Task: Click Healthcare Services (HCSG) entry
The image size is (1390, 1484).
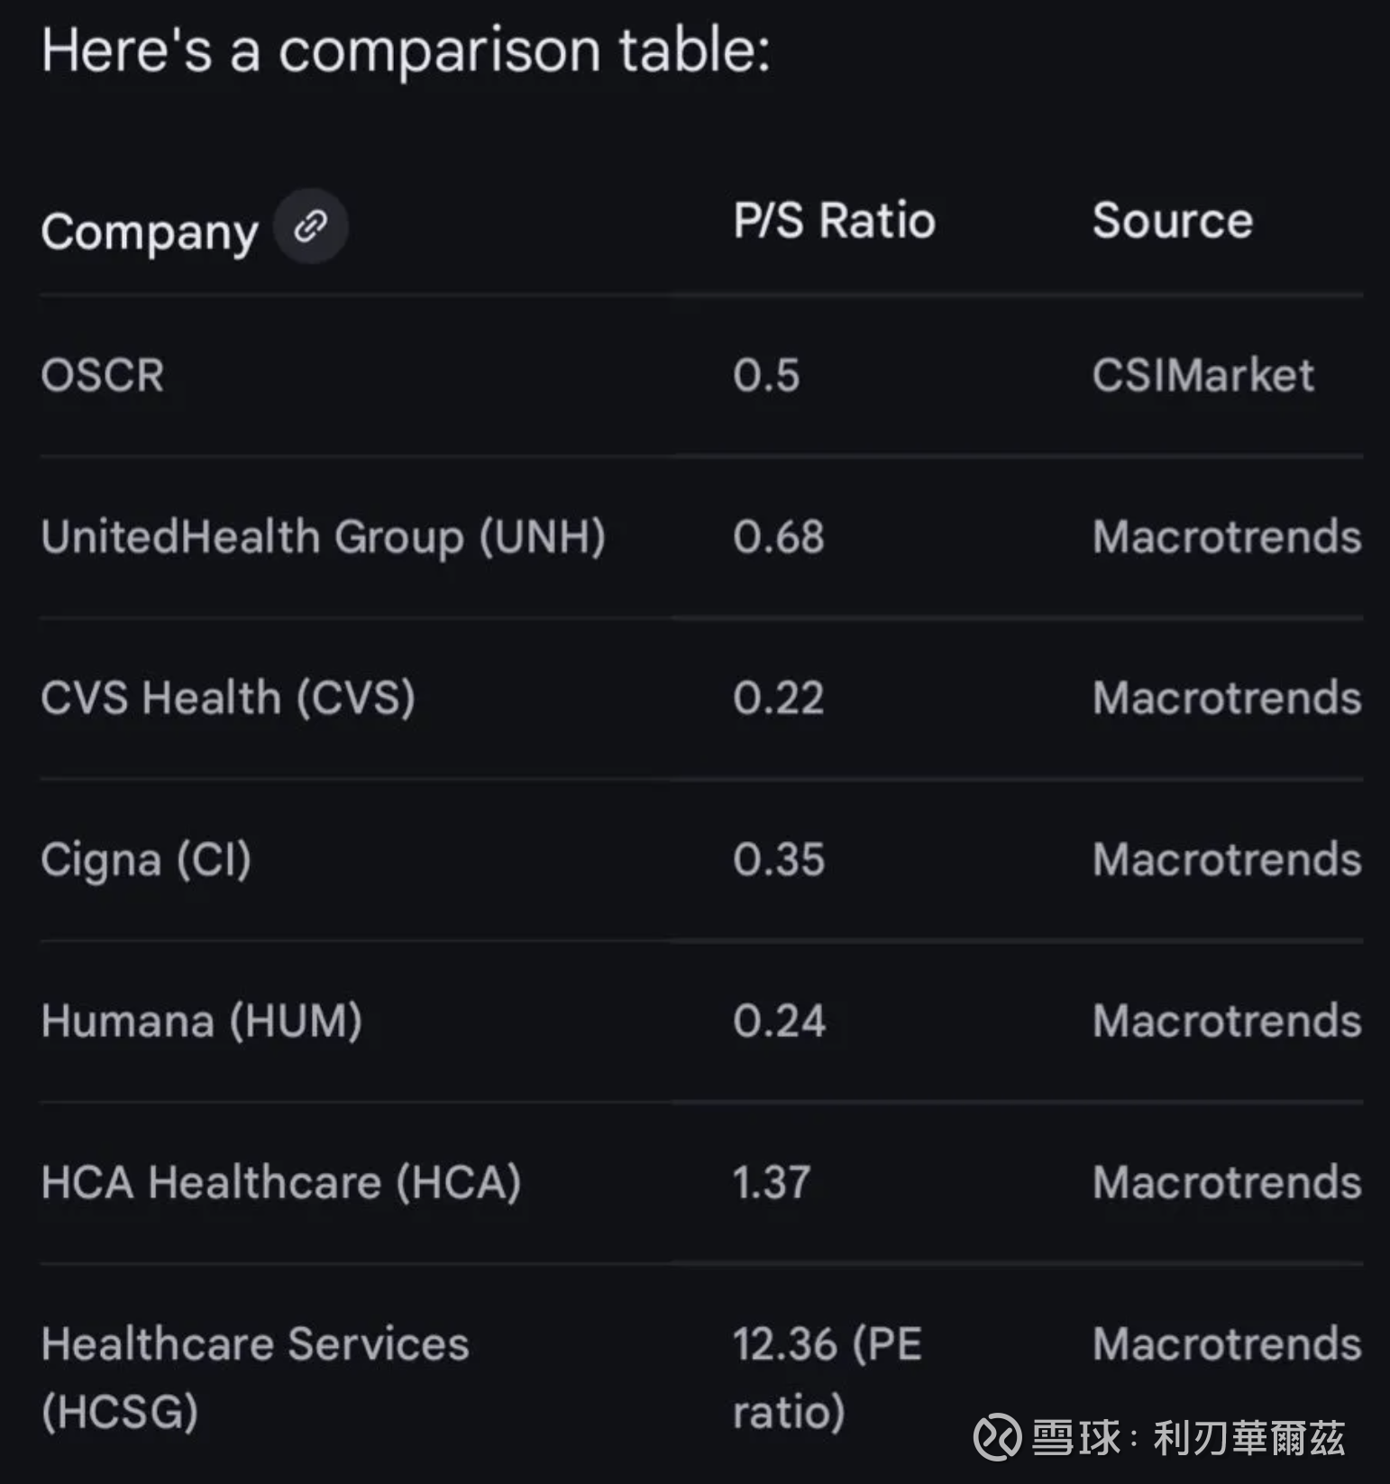Action: pos(255,1378)
